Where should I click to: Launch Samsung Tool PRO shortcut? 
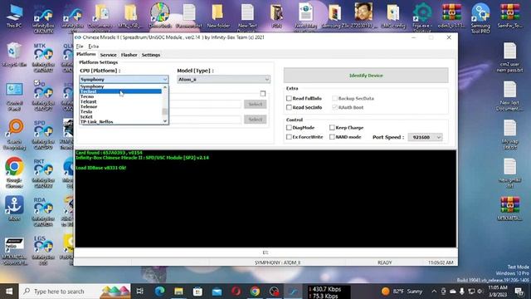[480, 18]
